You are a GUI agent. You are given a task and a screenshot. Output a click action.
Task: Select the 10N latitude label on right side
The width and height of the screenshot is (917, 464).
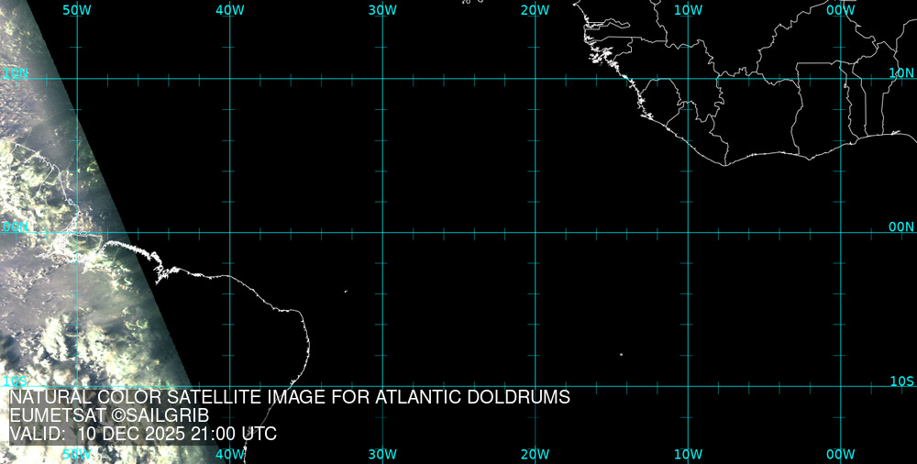coord(901,72)
